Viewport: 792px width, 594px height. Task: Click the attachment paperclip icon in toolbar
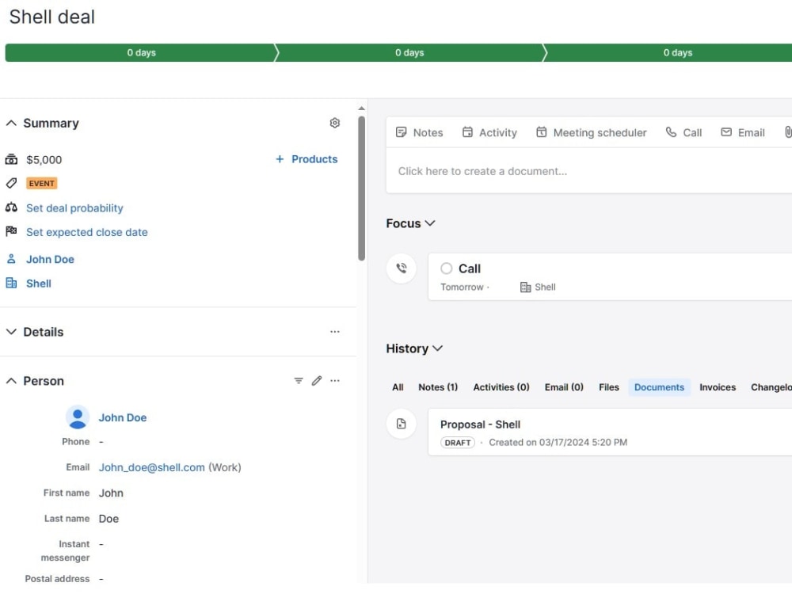(787, 132)
